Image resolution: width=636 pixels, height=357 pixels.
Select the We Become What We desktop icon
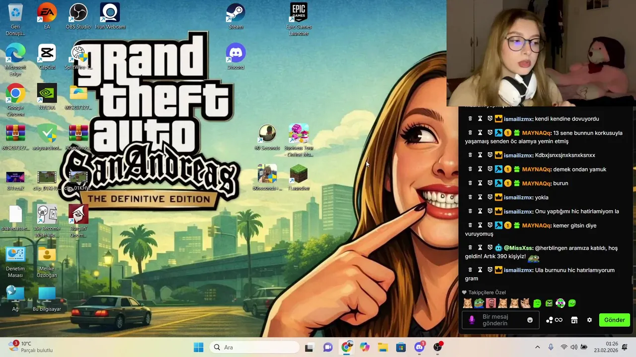coord(47,221)
